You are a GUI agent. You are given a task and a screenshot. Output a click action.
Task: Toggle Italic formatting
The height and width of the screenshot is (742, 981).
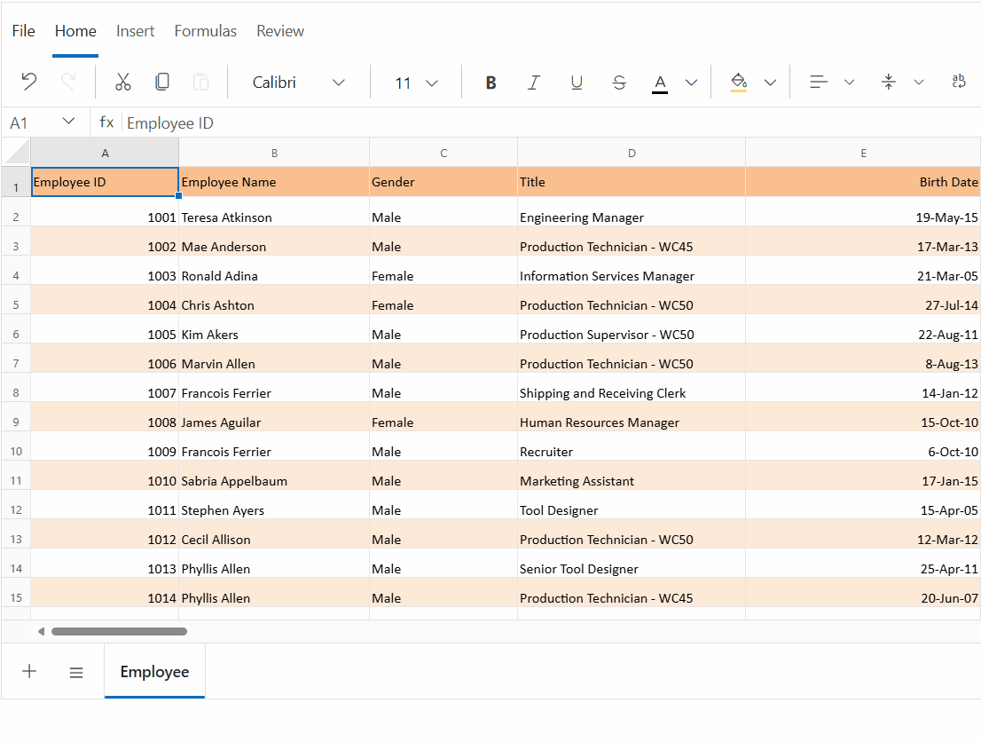533,83
